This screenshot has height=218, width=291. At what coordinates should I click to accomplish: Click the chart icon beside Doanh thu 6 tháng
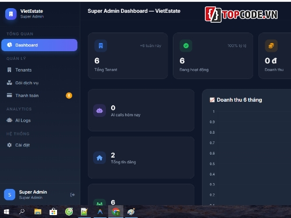212,100
